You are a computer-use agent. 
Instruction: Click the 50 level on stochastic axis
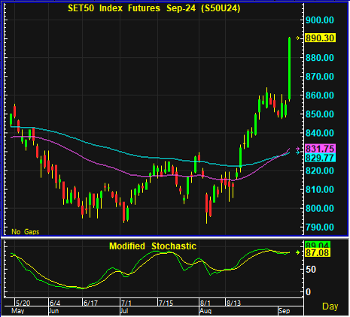[x=311, y=270]
